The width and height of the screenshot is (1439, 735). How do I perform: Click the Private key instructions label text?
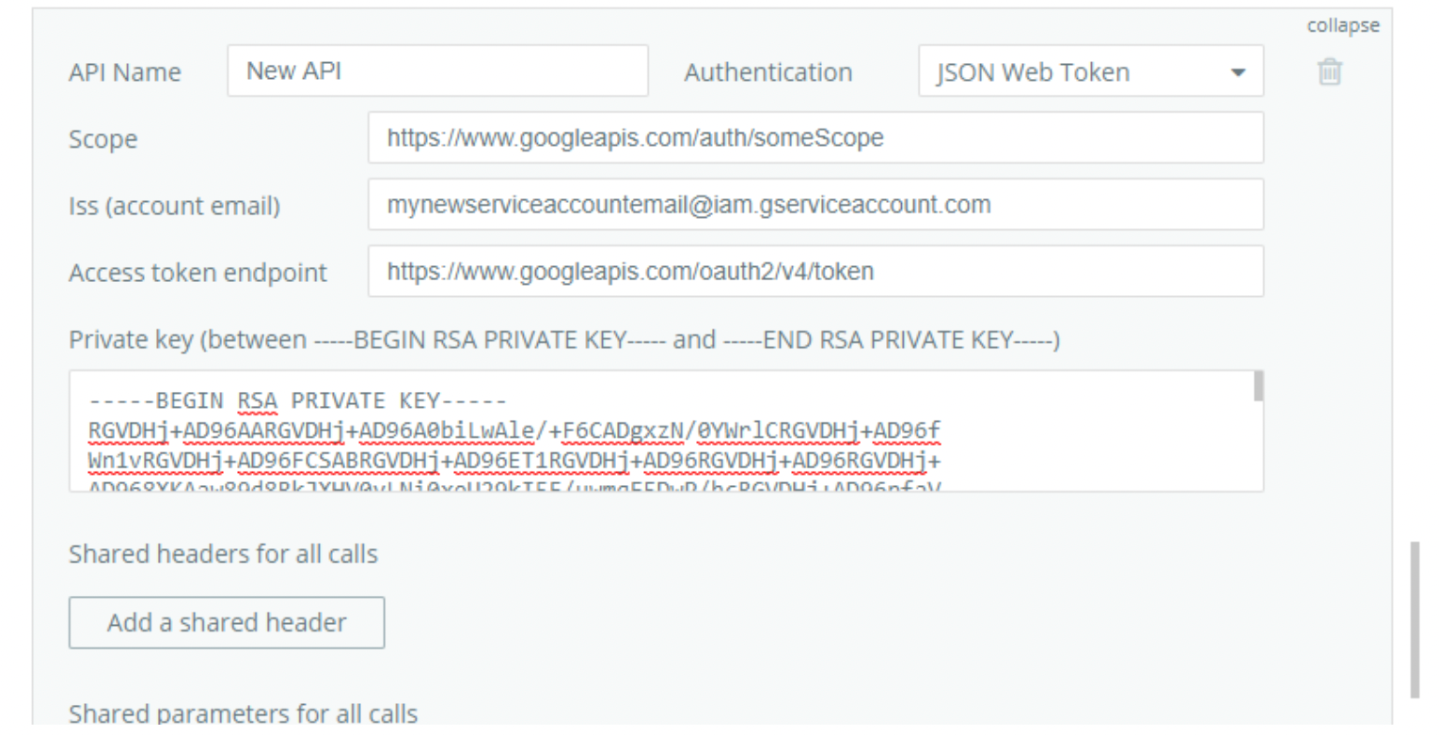[x=564, y=339]
